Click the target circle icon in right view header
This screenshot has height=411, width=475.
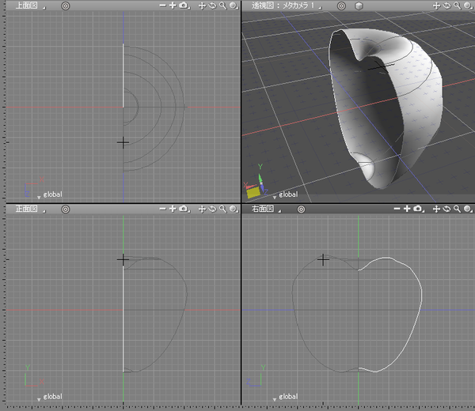[x=301, y=210]
